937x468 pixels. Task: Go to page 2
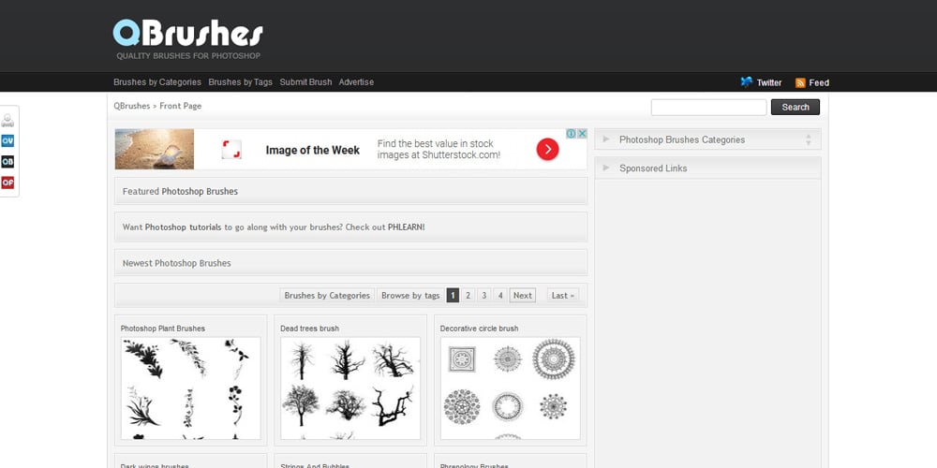[468, 295]
